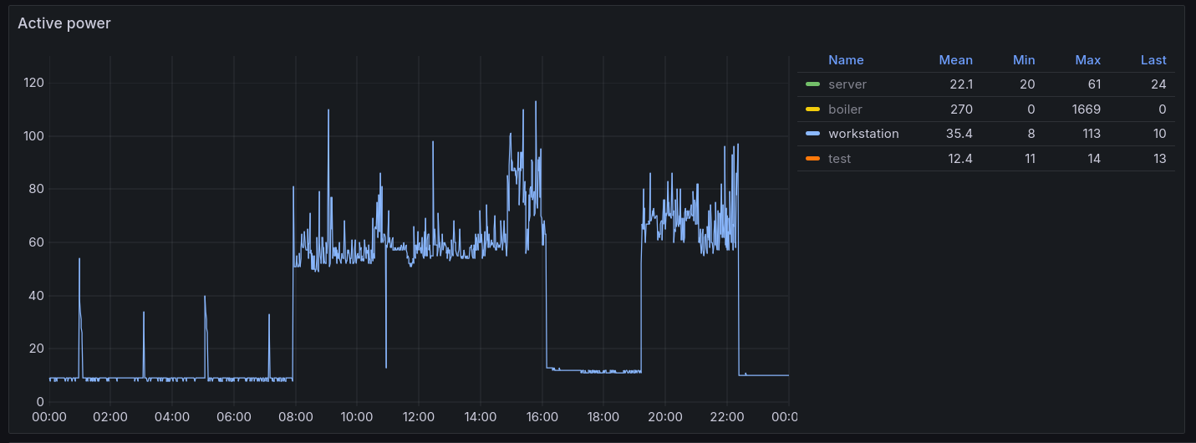Viewport: 1196px width, 443px height.
Task: Click workstation max value 113
Action: click(1092, 134)
